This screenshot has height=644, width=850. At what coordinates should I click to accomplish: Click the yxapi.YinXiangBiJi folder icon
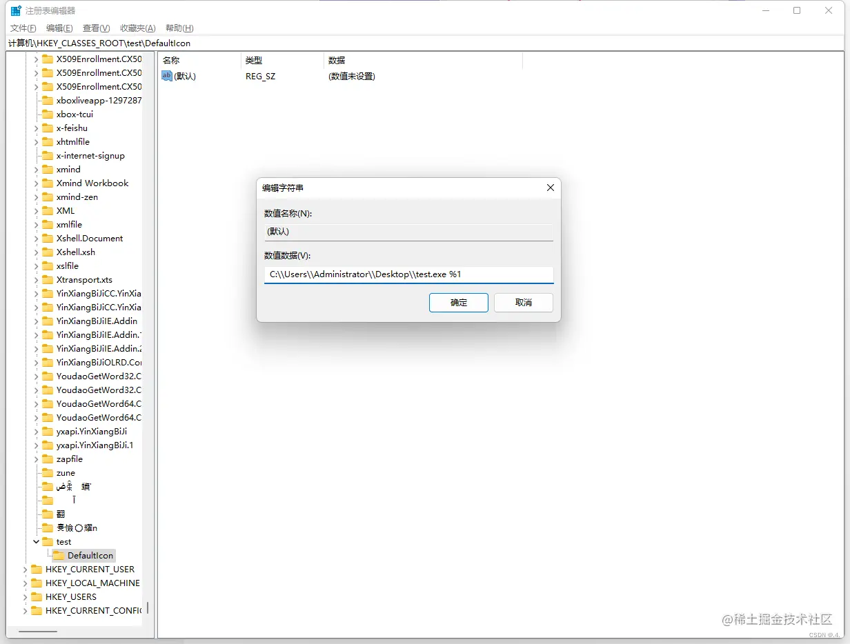pyautogui.click(x=48, y=432)
